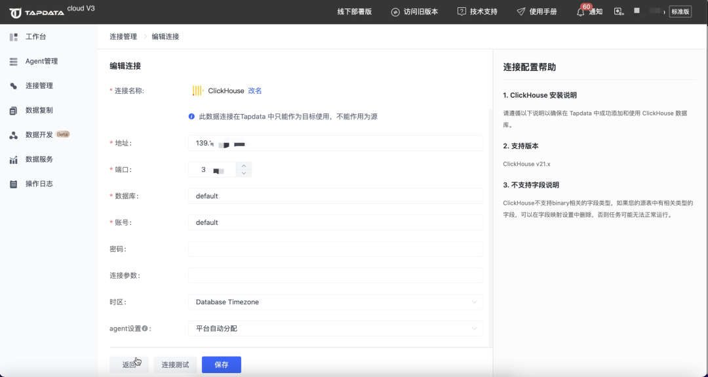Click 连接管理 breadcrumb link
The width and height of the screenshot is (708, 377).
123,37
